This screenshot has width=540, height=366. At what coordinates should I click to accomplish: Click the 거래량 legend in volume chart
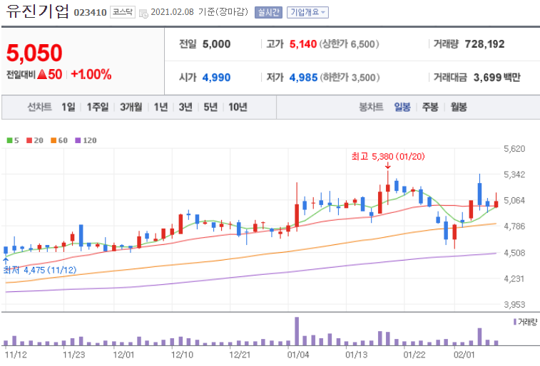[x=526, y=322]
